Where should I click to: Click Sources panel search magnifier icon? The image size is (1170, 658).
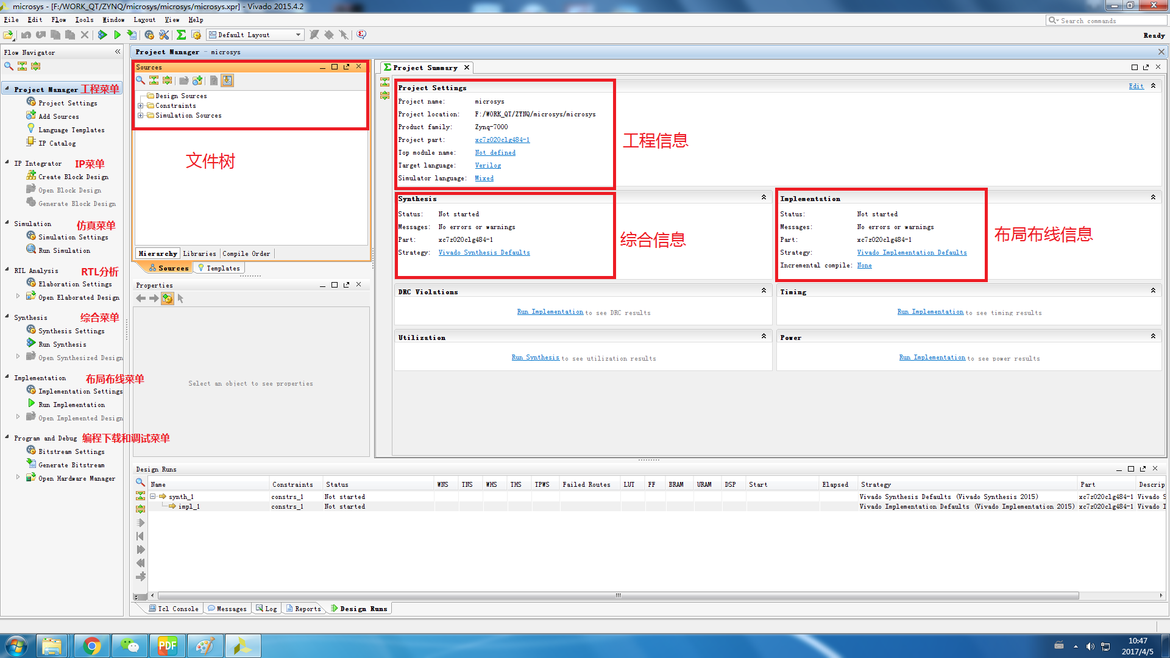point(140,80)
